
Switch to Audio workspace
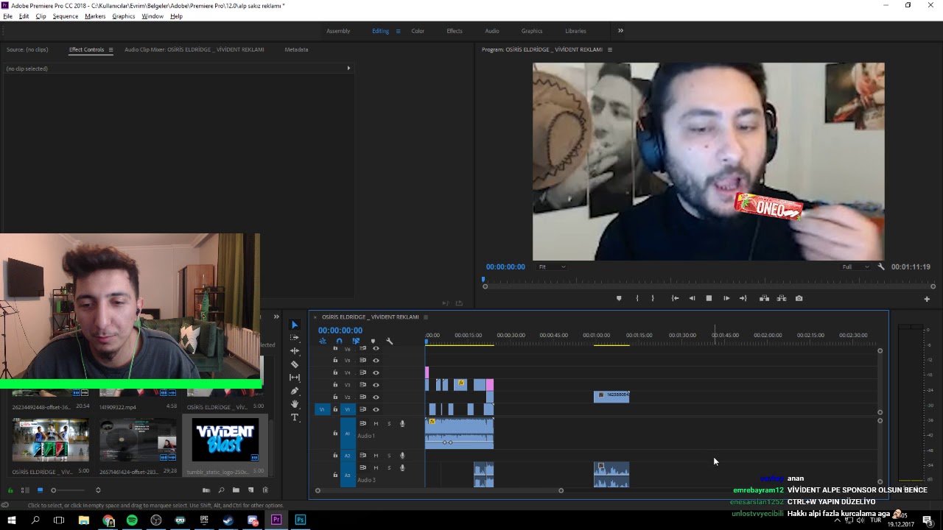[492, 31]
